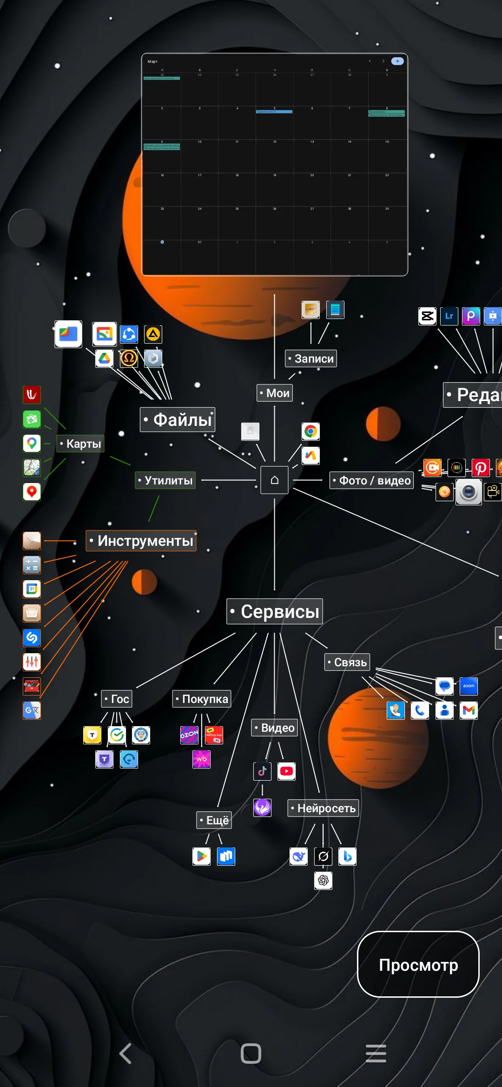Tap the Покупка group label
This screenshot has width=502, height=1087.
202,699
